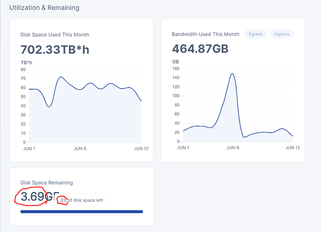The height and width of the screenshot is (232, 321).
Task: Click the 702.33TB*h disk usage value
Action: pos(55,49)
